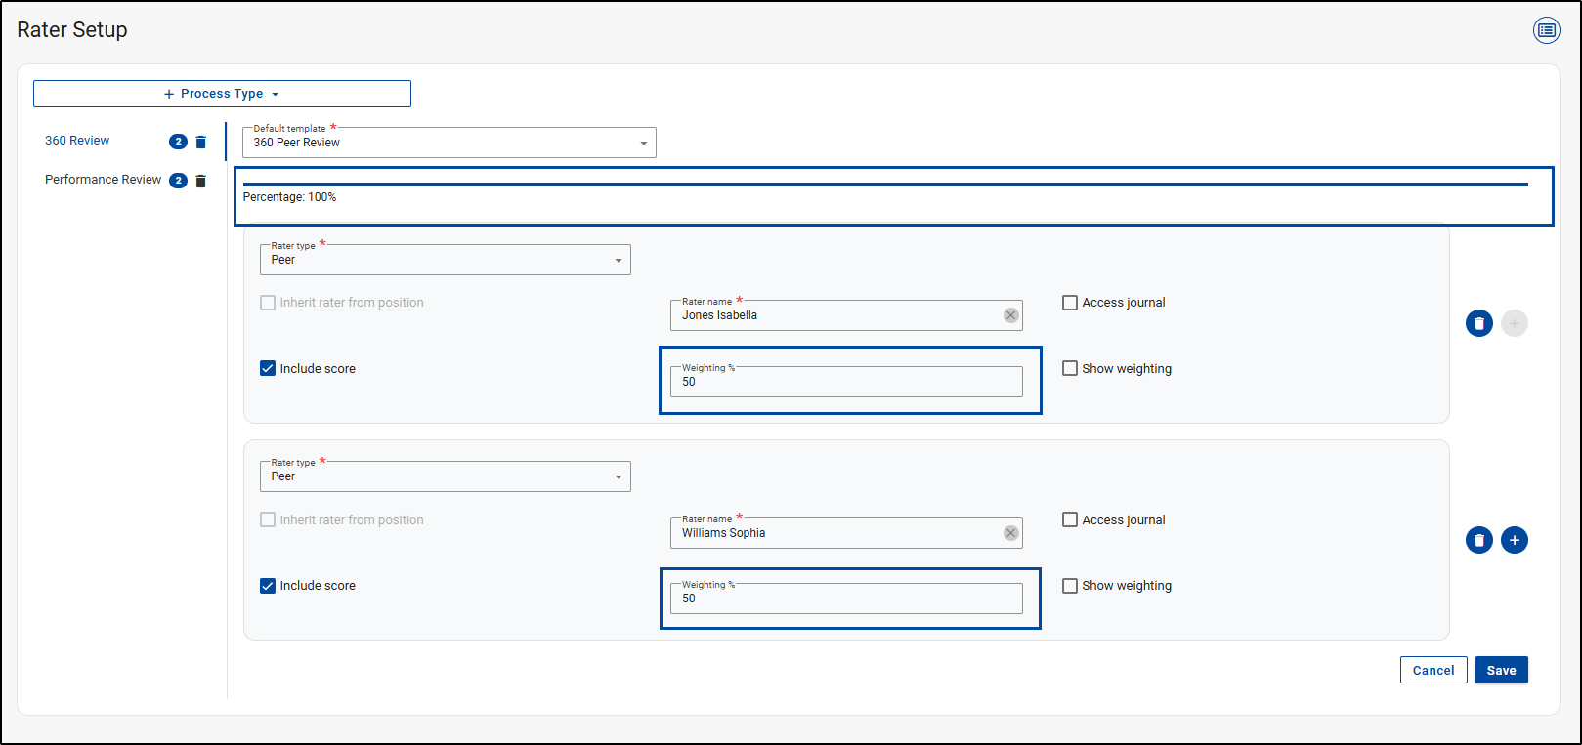Expand the Default template dropdown
The image size is (1582, 745).
tap(643, 144)
